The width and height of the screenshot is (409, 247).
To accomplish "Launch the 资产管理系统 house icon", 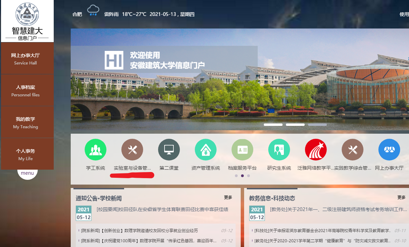I will (206, 150).
